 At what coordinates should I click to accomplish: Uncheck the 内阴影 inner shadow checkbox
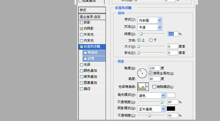point(81,28)
